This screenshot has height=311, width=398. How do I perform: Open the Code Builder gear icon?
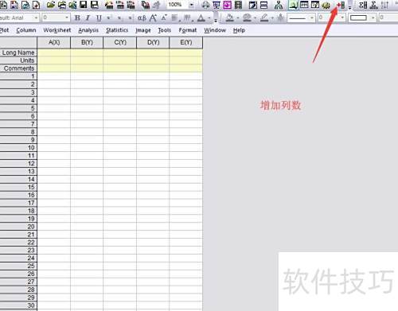(326, 5)
